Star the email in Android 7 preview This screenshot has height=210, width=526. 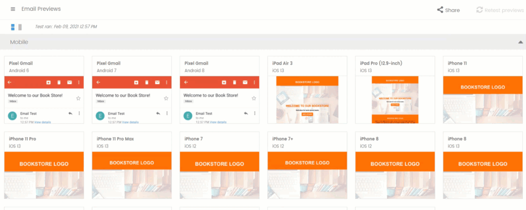coord(166,98)
